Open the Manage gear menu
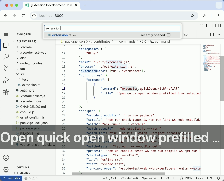This screenshot has width=224, height=181. 6,170
